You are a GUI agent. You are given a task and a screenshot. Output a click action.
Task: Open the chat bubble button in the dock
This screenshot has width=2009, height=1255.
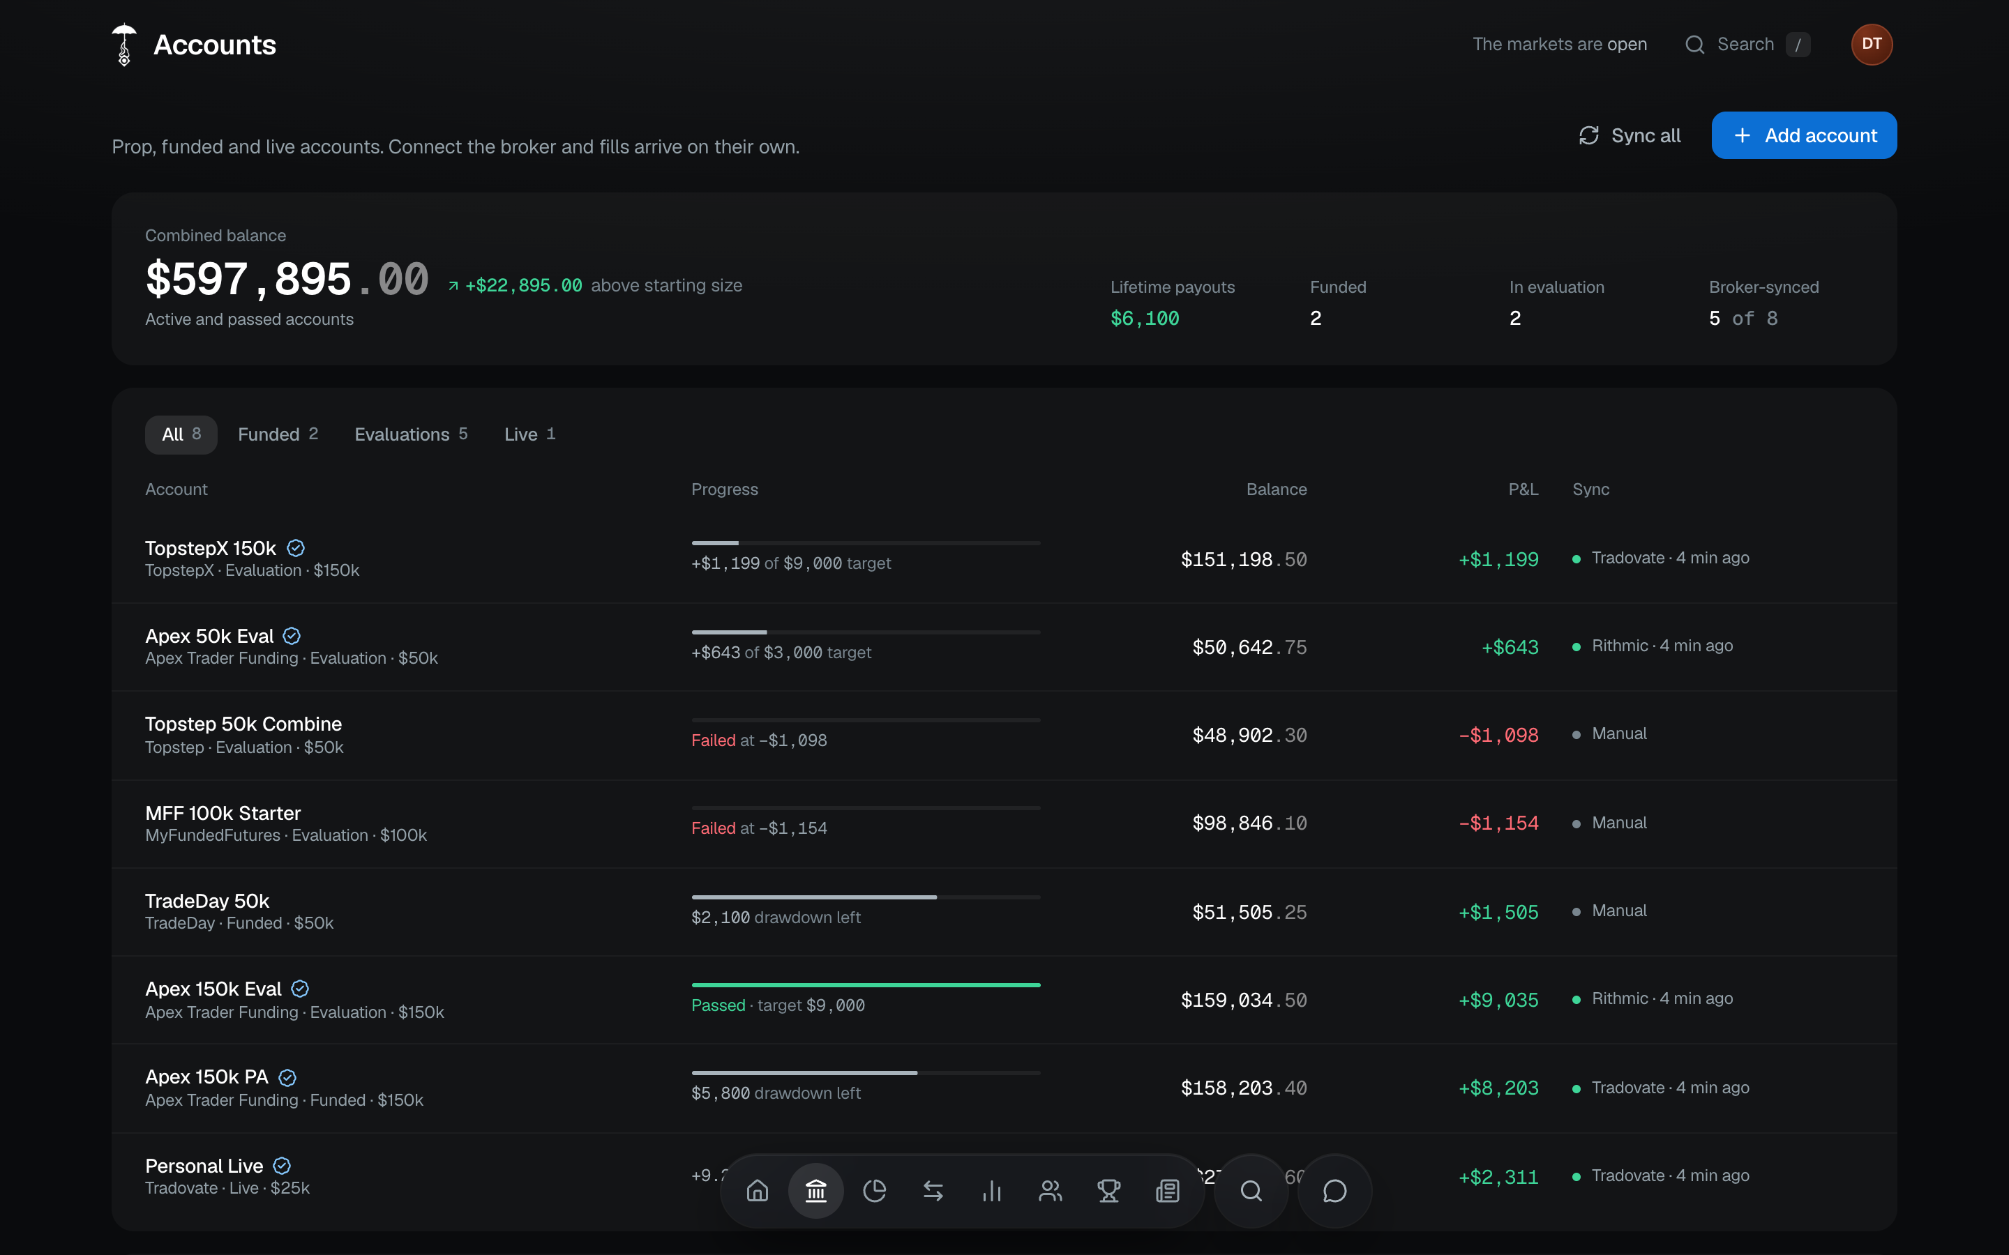point(1334,1191)
